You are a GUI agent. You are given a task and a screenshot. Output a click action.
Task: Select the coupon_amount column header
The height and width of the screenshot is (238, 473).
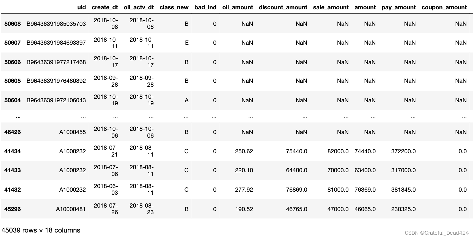[x=444, y=7]
